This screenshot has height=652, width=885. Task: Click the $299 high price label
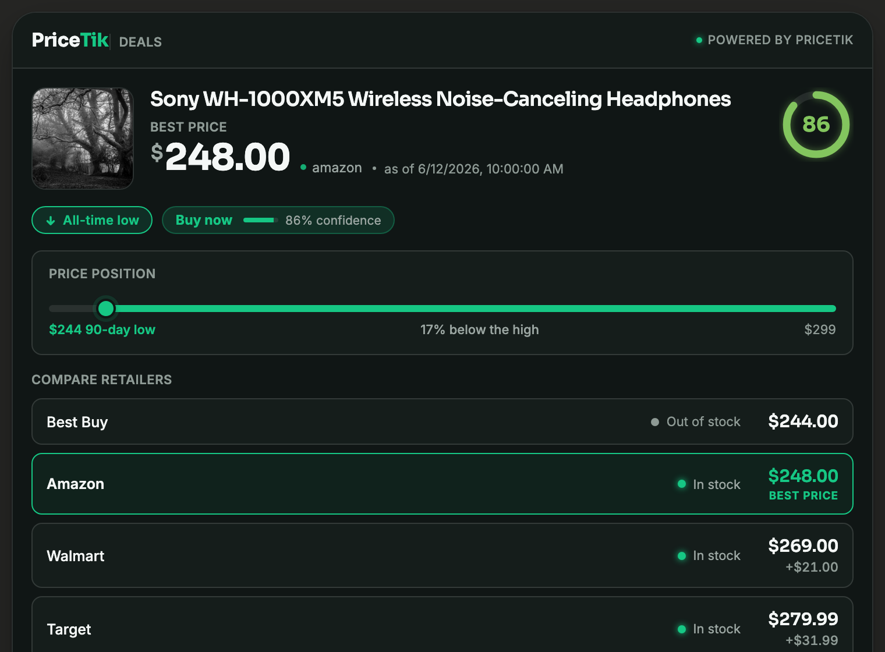pyautogui.click(x=820, y=329)
